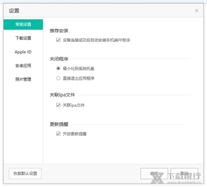The width and height of the screenshot is (207, 187).
Task: Go to the Apple ID section
Action: pyautogui.click(x=23, y=52)
